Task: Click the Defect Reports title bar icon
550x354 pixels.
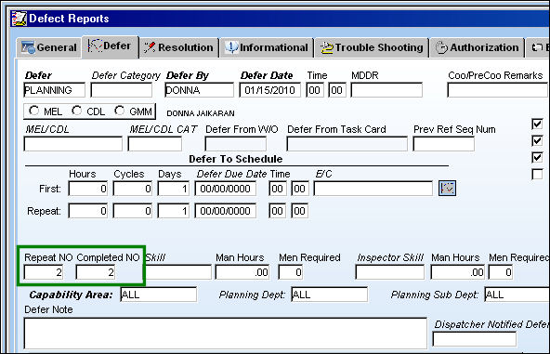Action: [19, 19]
